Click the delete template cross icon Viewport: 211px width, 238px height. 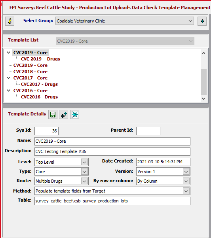click(x=74, y=115)
